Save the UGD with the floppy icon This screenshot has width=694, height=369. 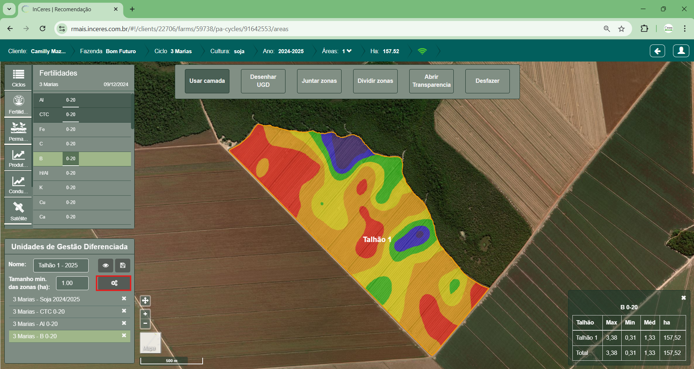pos(123,265)
